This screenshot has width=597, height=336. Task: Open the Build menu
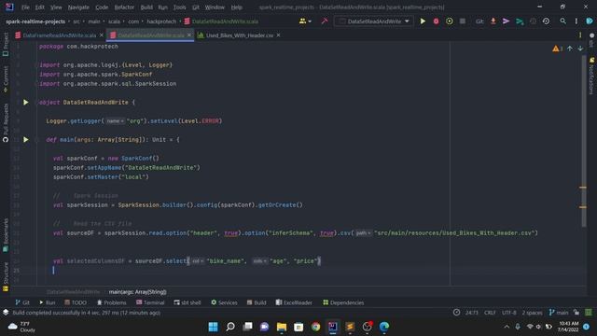click(x=146, y=7)
